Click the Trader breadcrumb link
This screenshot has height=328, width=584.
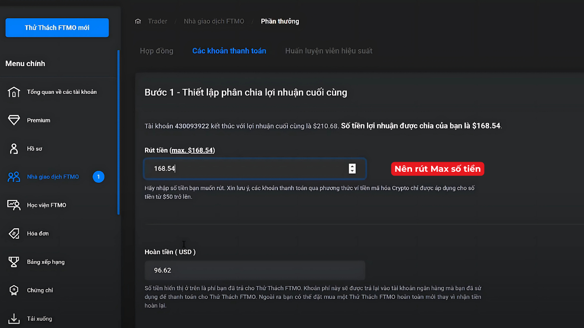pos(157,21)
